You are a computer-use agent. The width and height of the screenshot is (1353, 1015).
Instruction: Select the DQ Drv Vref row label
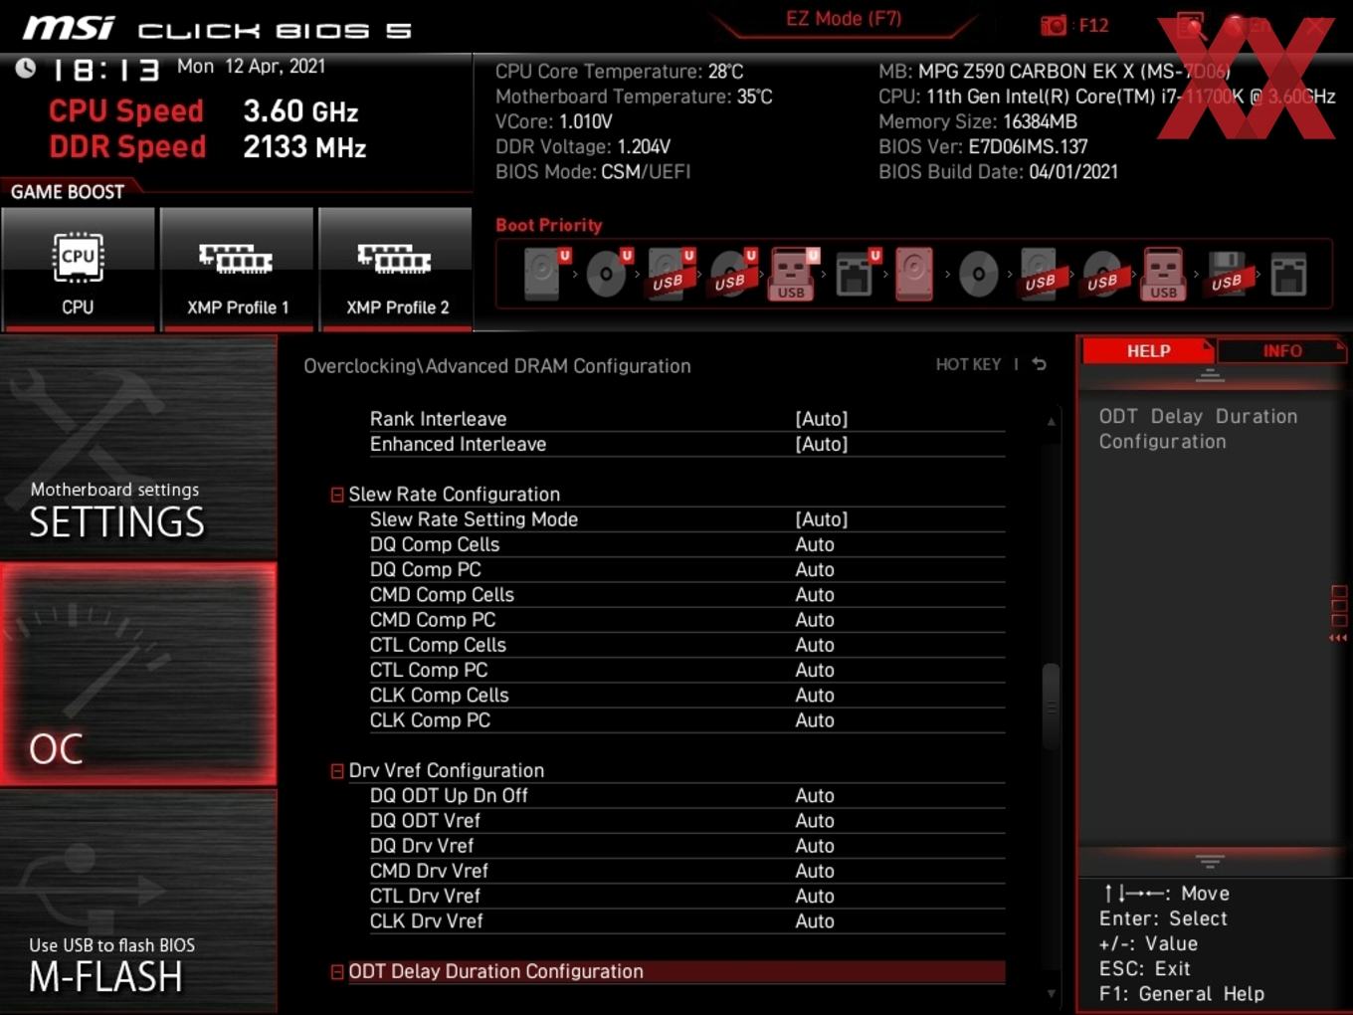point(422,846)
